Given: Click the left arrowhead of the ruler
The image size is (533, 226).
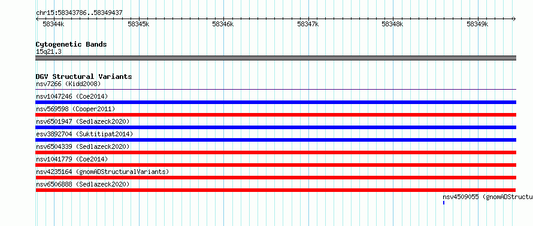Looking at the screenshot, I should [x=37, y=19].
